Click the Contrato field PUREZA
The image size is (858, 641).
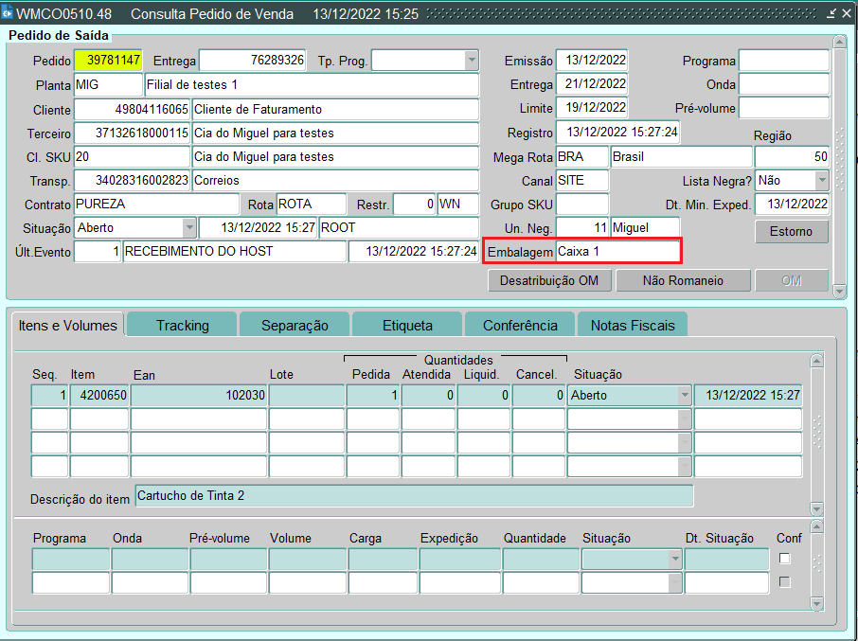pos(156,204)
